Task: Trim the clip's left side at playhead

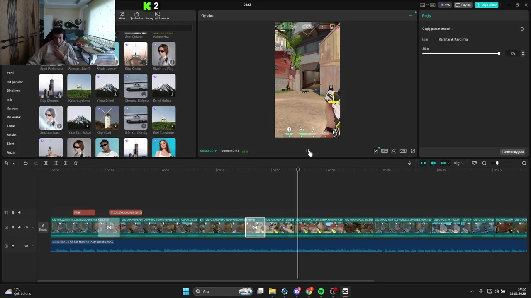Action: click(56, 163)
